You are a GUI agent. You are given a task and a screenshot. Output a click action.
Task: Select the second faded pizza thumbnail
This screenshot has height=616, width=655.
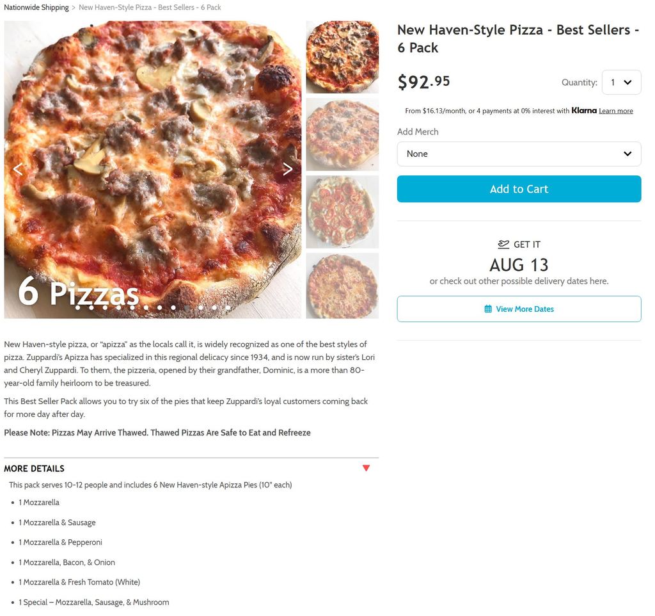[342, 134]
